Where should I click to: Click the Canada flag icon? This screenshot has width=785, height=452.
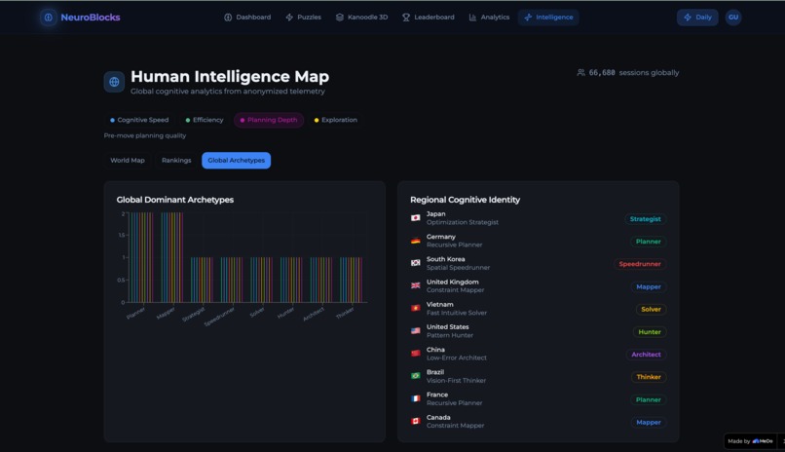click(x=416, y=422)
